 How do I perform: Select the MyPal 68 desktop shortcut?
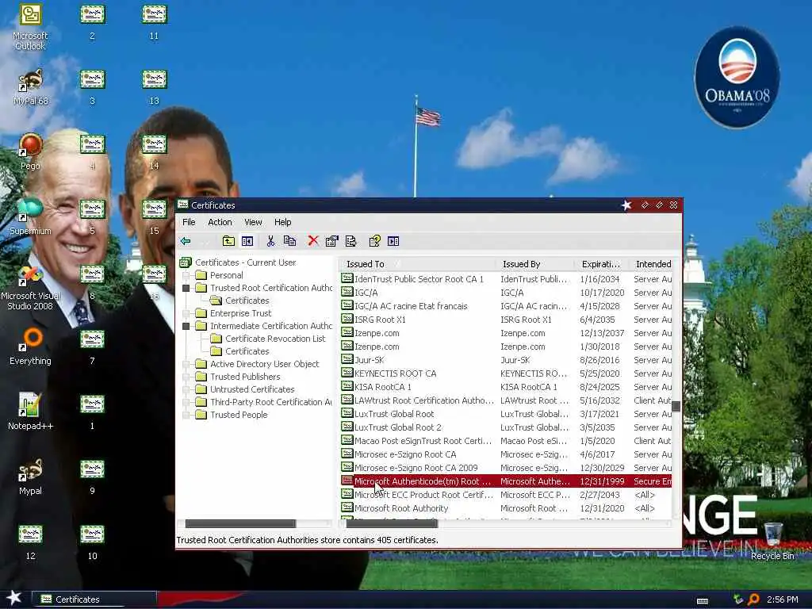pos(30,87)
